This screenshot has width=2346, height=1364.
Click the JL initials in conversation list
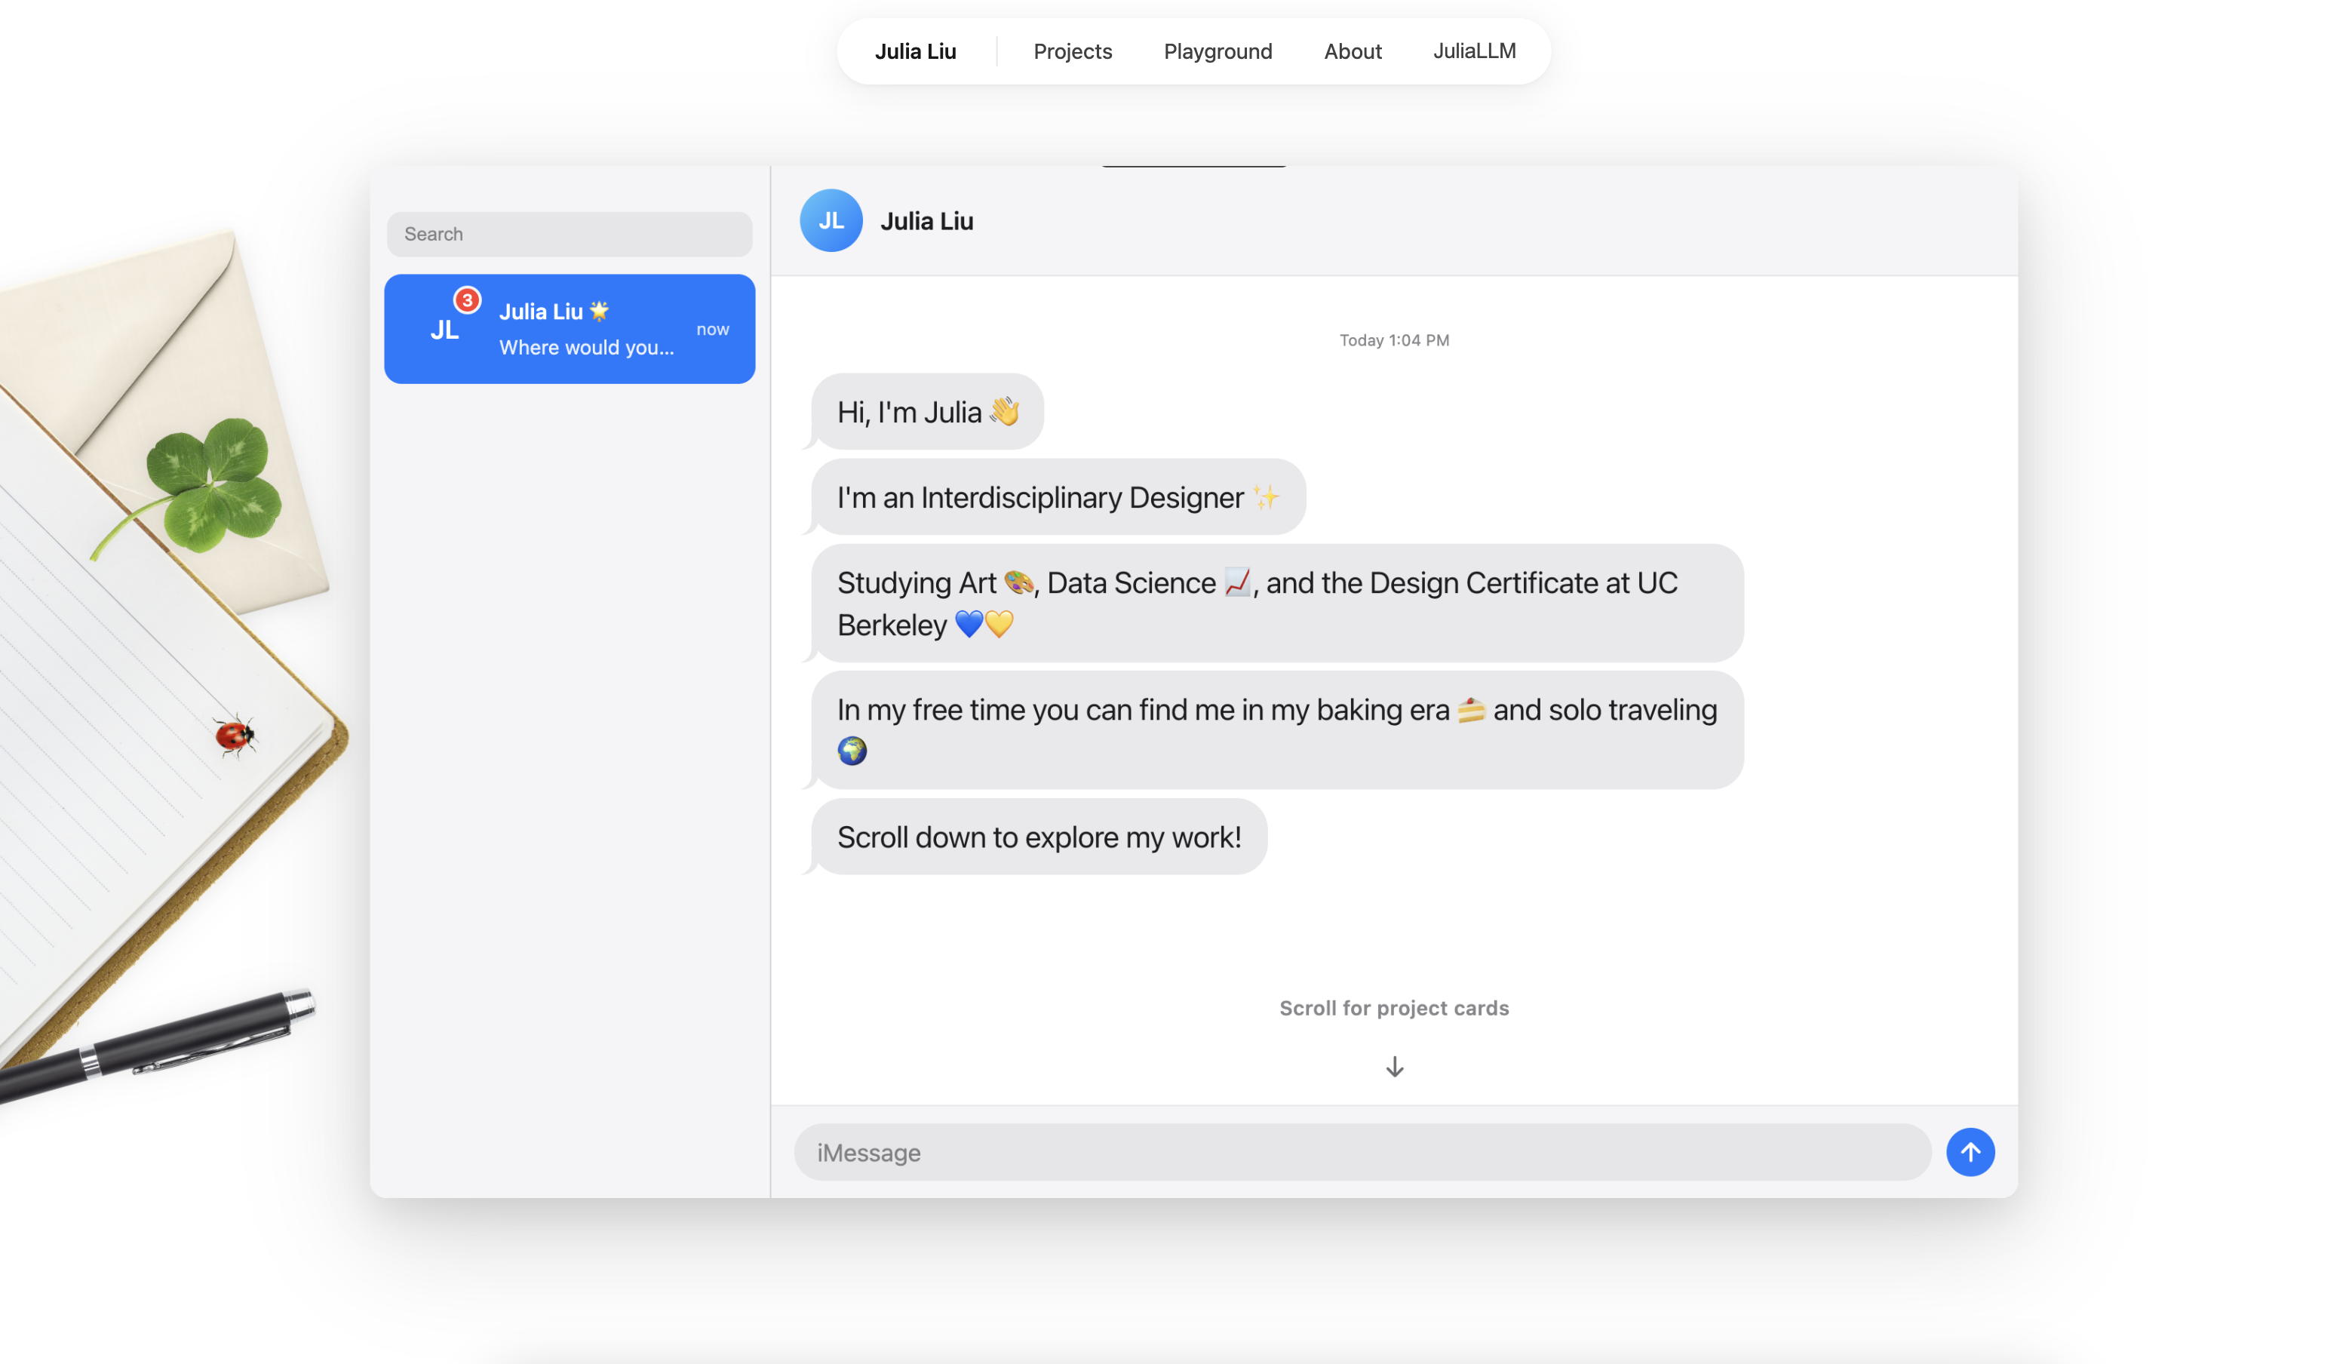pyautogui.click(x=444, y=330)
